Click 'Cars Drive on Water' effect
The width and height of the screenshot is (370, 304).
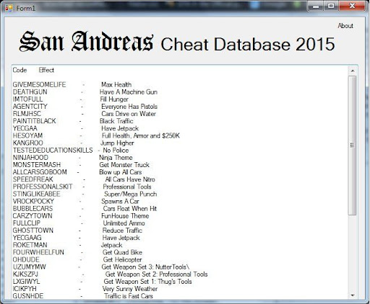tap(129, 114)
